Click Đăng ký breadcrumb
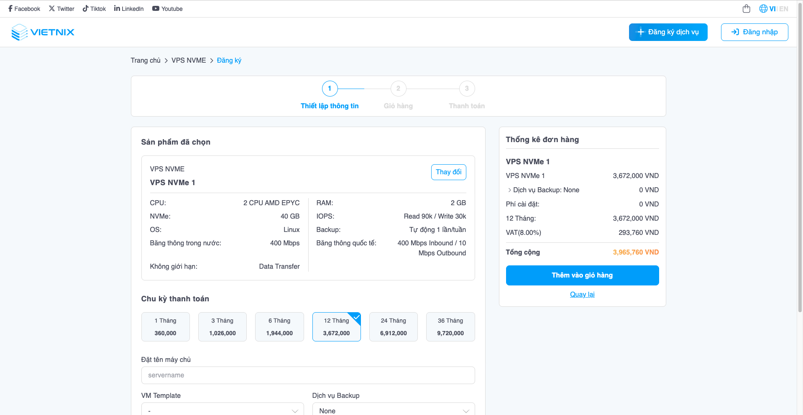The width and height of the screenshot is (803, 415). (229, 61)
